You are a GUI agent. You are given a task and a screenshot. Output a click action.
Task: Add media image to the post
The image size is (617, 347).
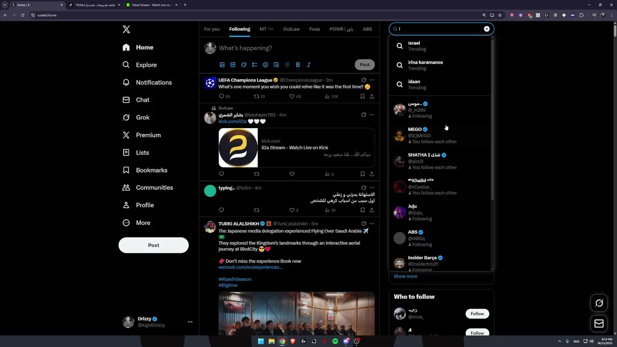222,65
